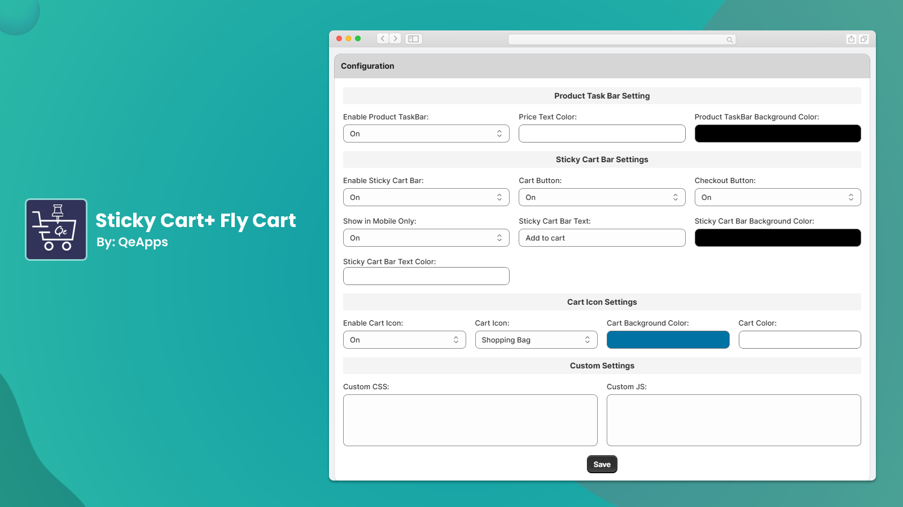Viewport: 903px width, 507px height.
Task: Click the browser address bar
Action: [x=622, y=39]
